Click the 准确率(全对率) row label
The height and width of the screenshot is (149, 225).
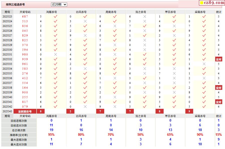coord(19,135)
